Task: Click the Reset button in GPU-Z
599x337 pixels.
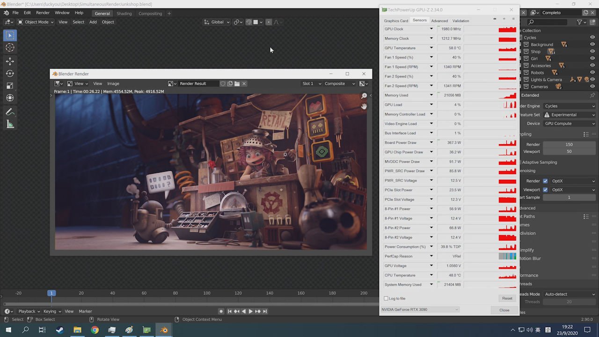Action: [507, 298]
